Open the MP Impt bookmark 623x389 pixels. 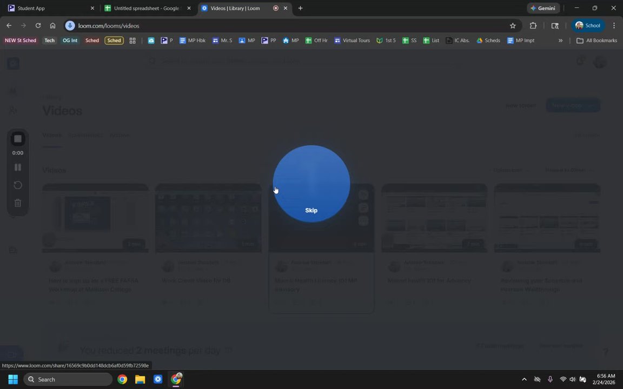pyautogui.click(x=520, y=41)
